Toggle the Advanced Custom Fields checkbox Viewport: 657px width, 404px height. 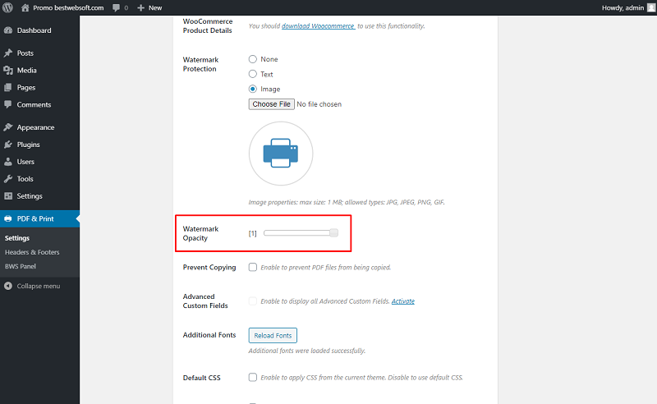pos(253,301)
